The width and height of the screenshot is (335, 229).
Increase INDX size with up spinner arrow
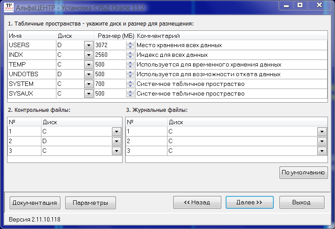click(x=130, y=53)
